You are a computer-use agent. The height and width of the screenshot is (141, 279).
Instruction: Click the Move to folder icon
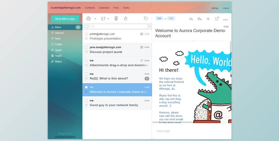[103, 18]
